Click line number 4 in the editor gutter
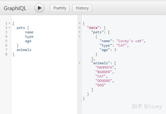The image size is (166, 114). (x=6, y=37)
